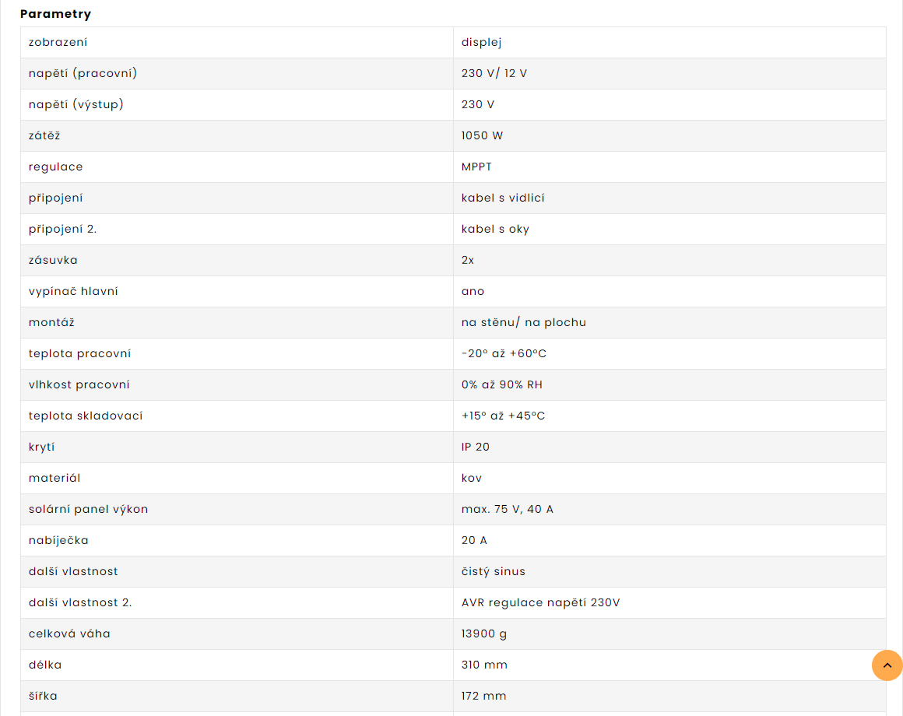Click the 'vlhkost pracovní' label

pos(79,384)
